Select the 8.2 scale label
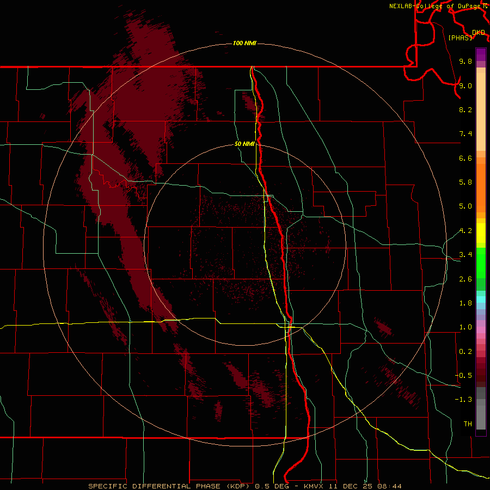 (x=465, y=110)
